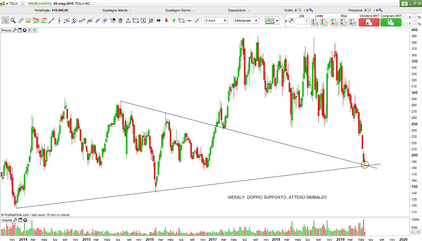Click the trash can delete-drawings icon
This screenshot has width=422, height=241.
pos(120,21)
